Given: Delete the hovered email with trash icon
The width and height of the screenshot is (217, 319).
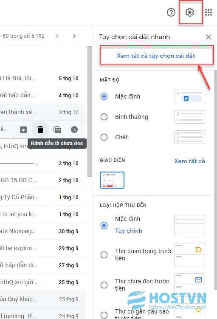Looking at the screenshot, I should (x=40, y=130).
